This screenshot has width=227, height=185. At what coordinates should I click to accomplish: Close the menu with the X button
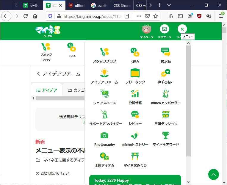[x=182, y=29]
